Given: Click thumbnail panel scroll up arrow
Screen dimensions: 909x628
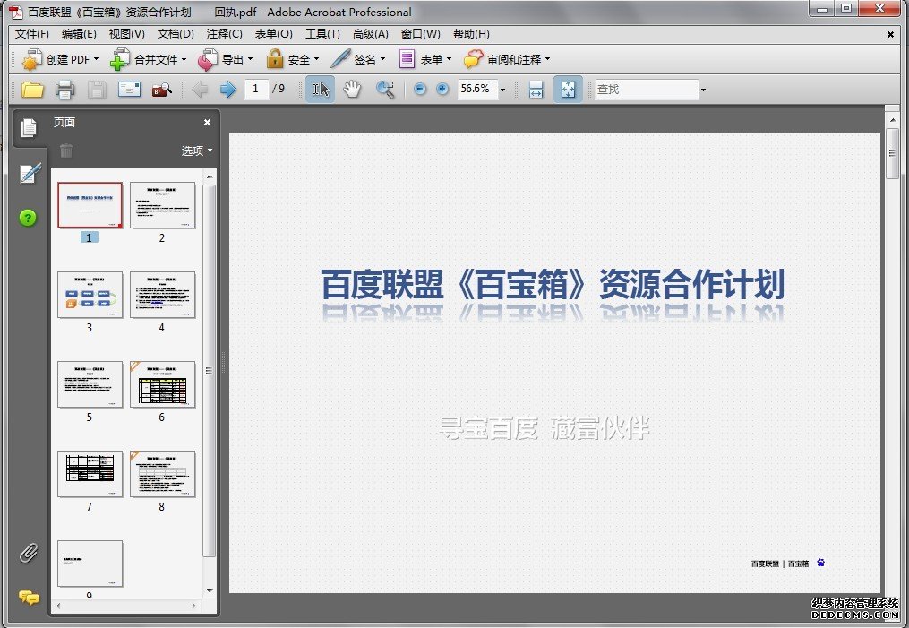Looking at the screenshot, I should (210, 176).
